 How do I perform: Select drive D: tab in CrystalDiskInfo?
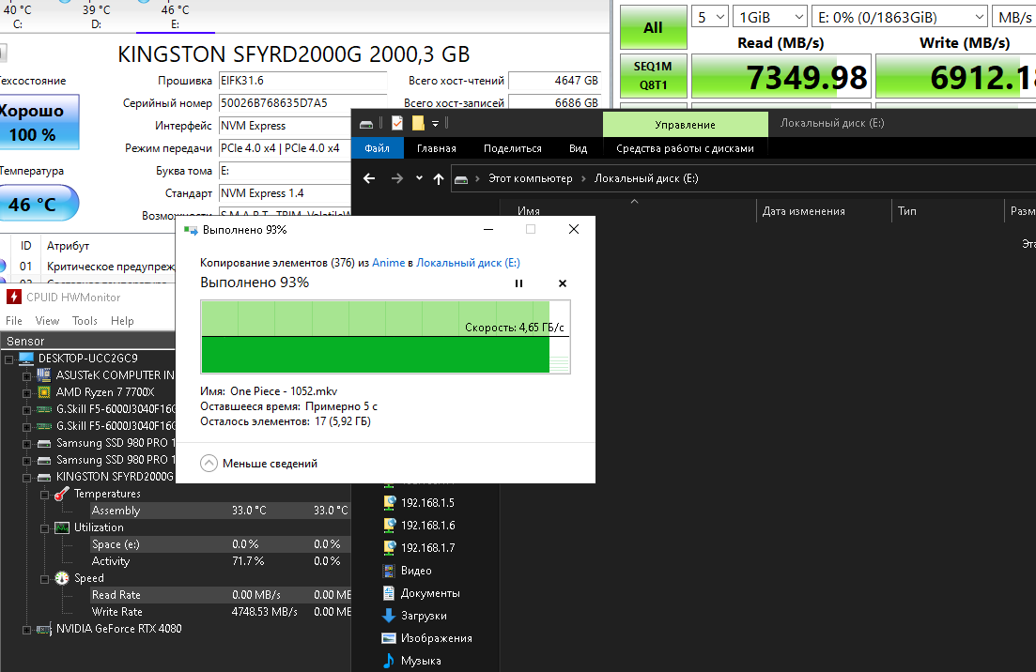[x=97, y=17]
